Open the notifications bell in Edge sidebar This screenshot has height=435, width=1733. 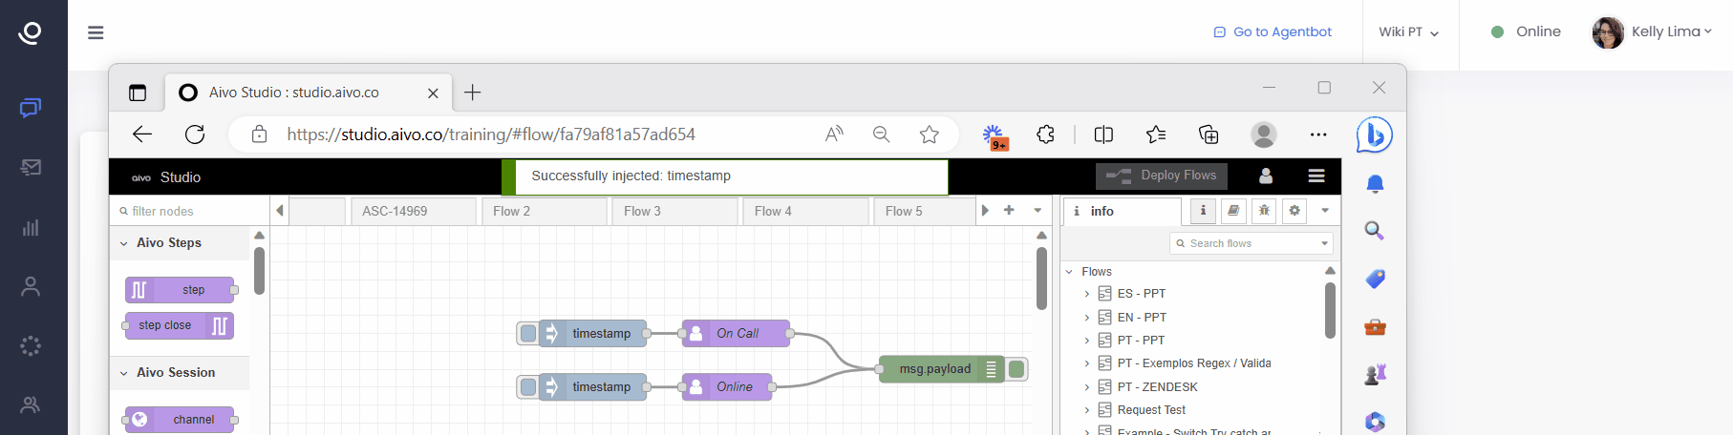click(x=1375, y=183)
